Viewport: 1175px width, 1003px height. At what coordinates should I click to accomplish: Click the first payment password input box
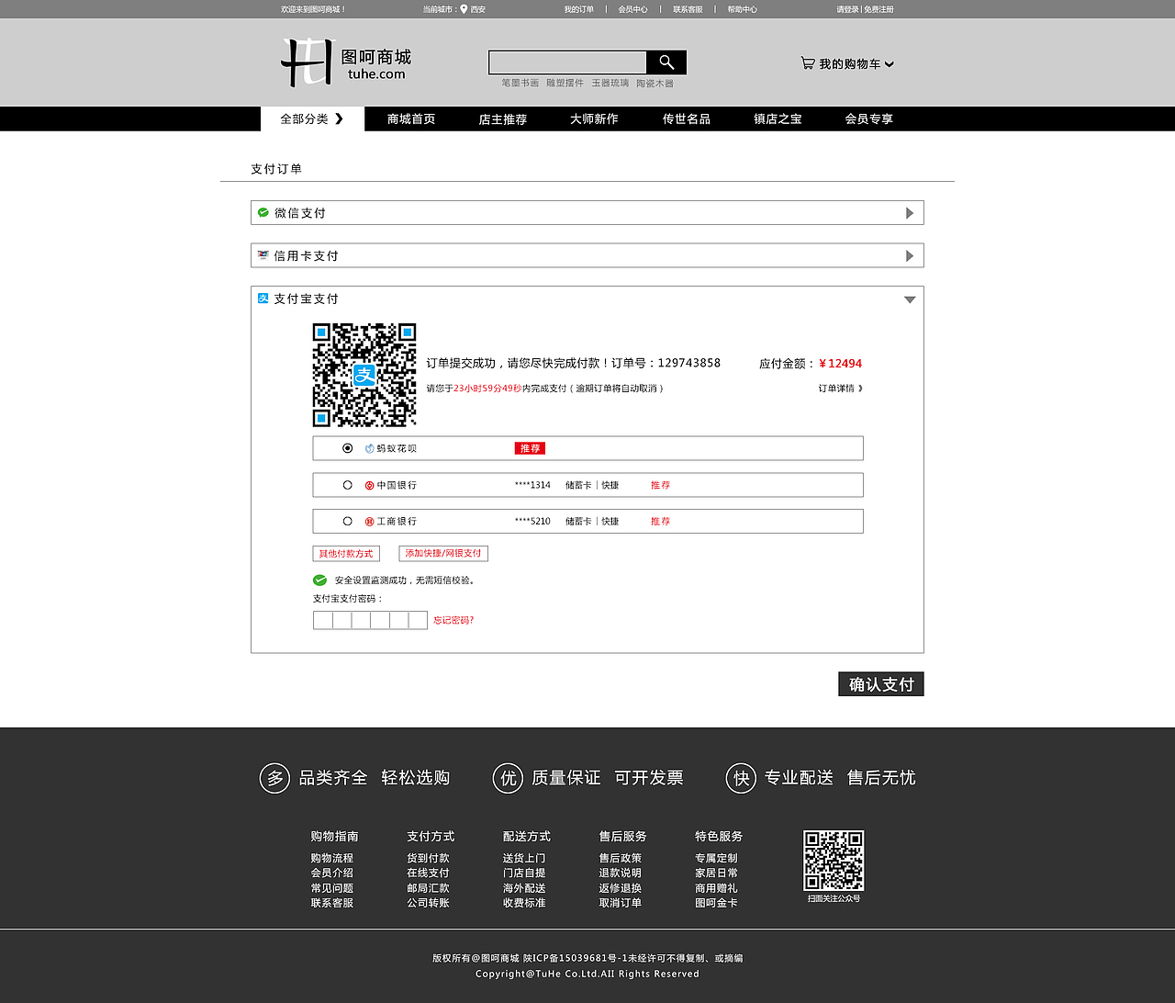[322, 620]
